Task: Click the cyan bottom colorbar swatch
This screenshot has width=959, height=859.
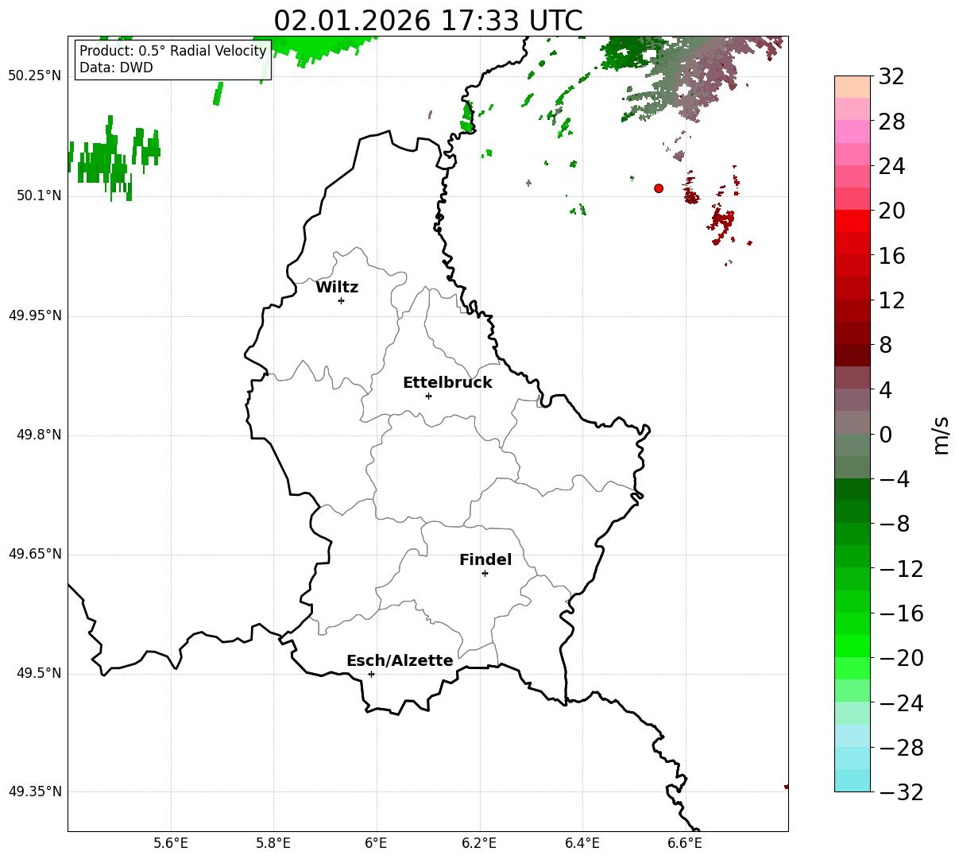Action: (853, 780)
